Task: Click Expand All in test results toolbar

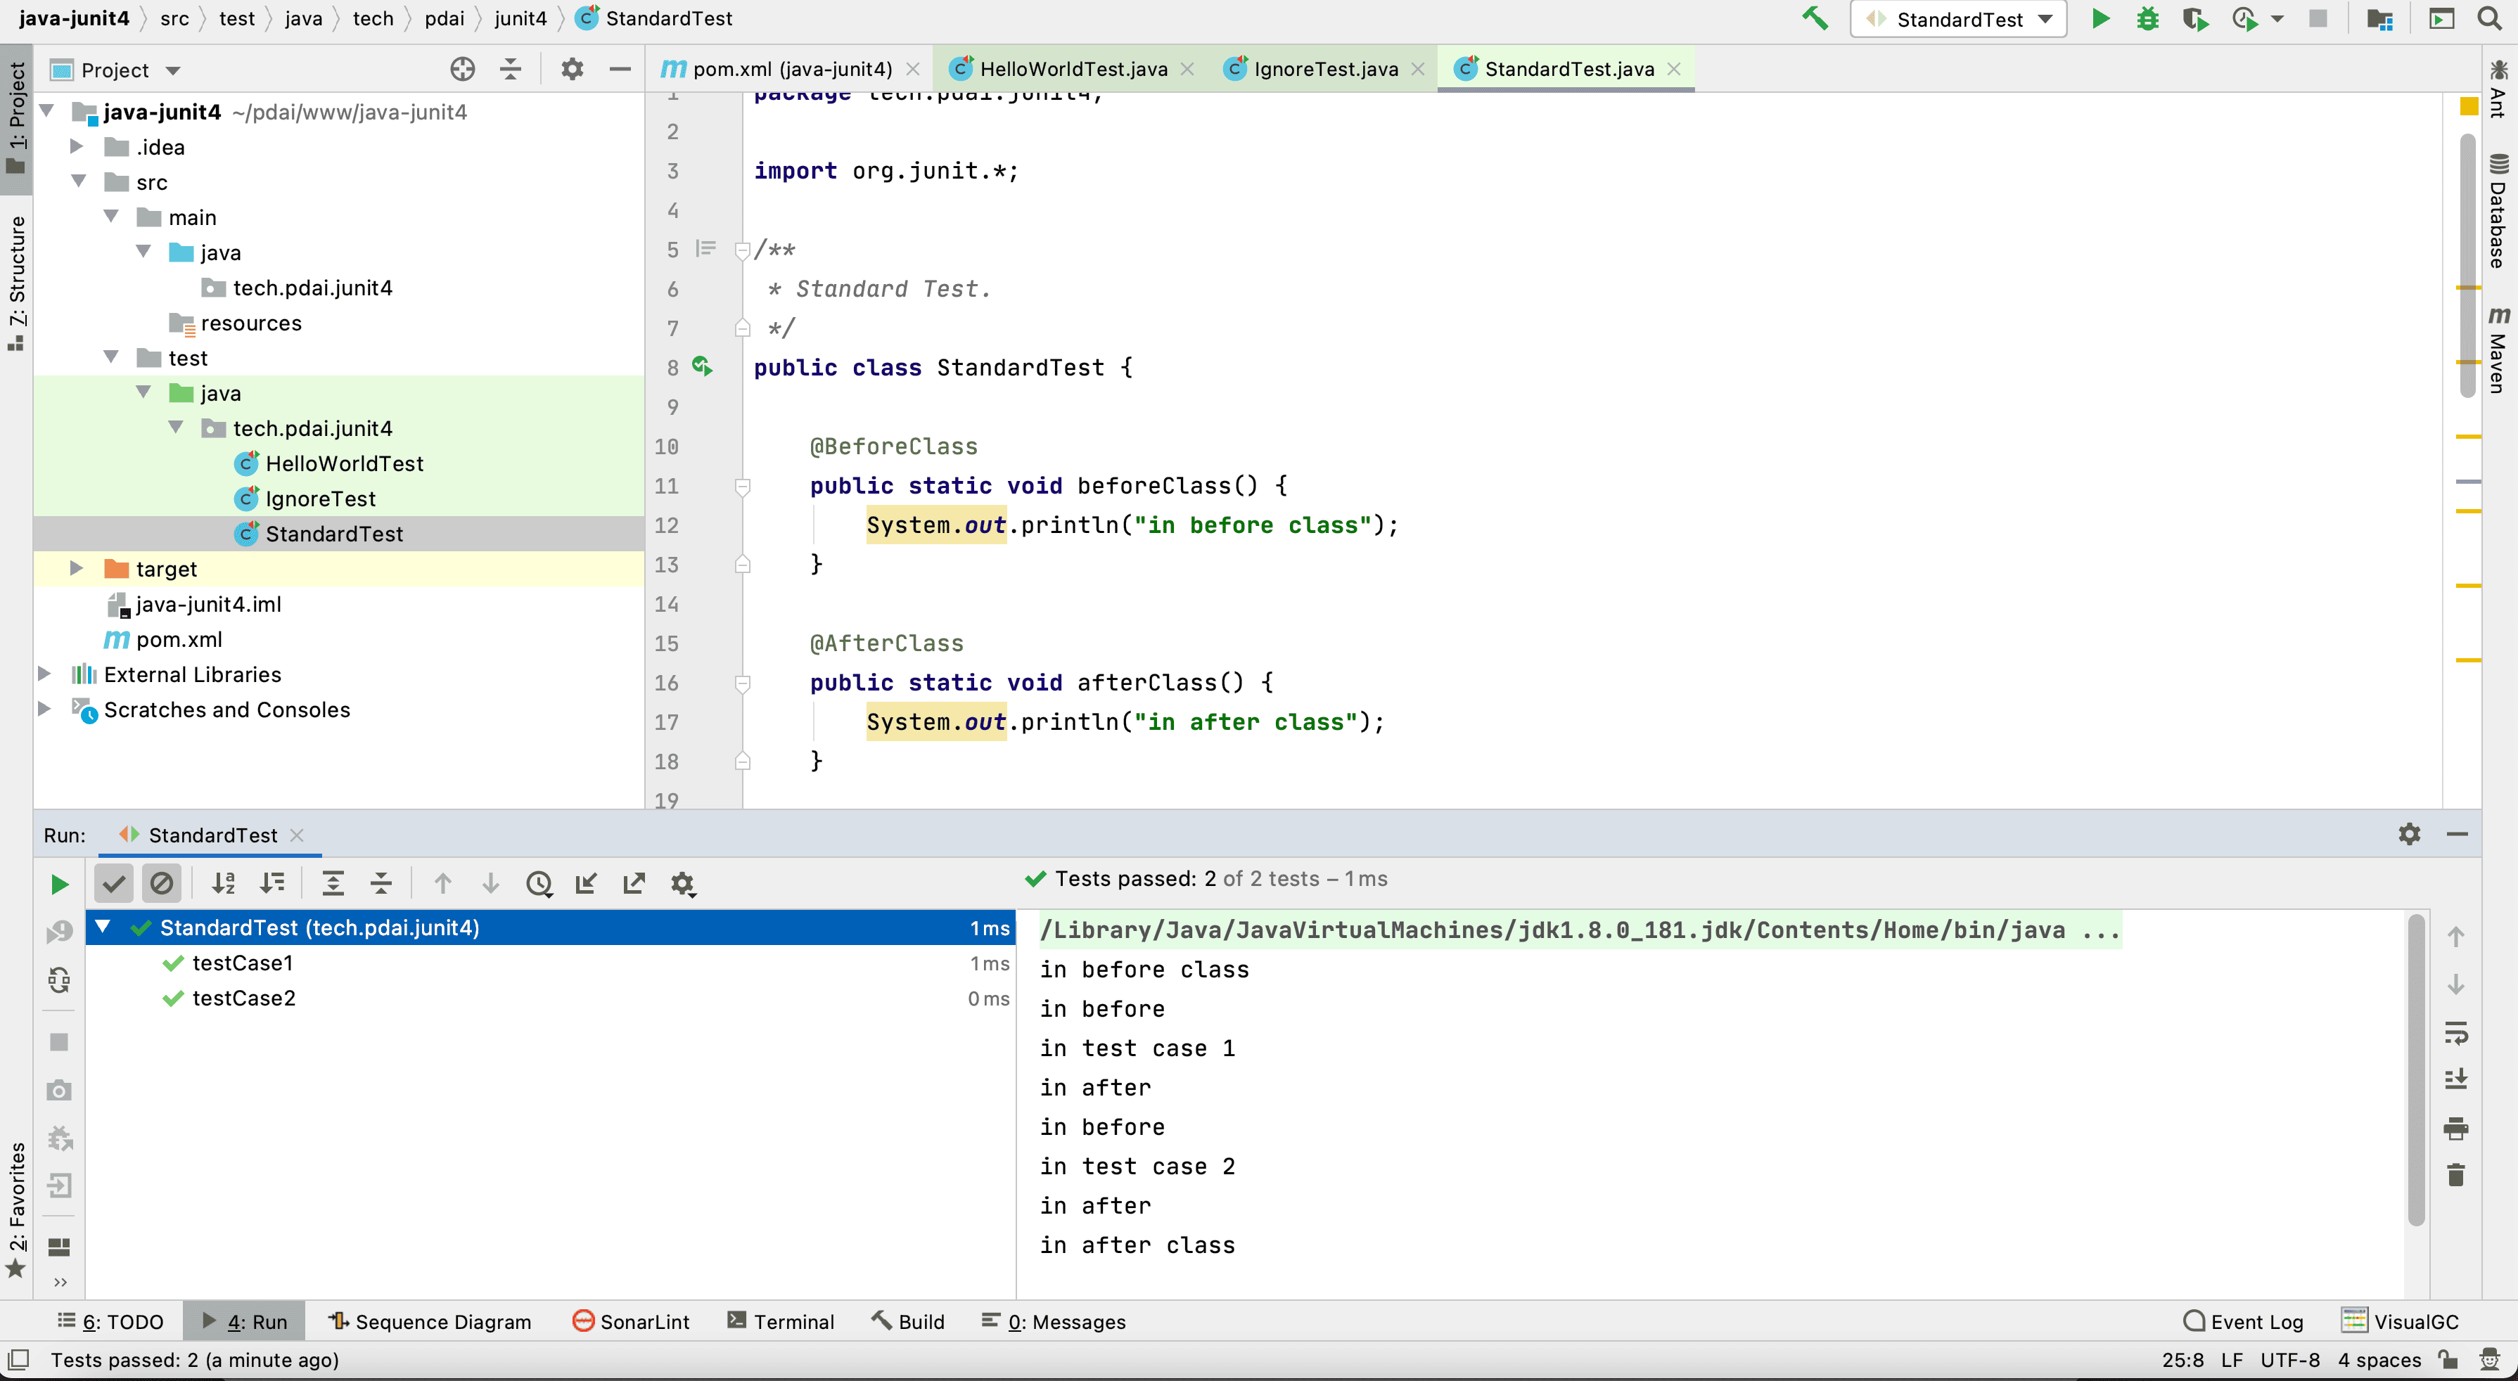Action: 333,885
